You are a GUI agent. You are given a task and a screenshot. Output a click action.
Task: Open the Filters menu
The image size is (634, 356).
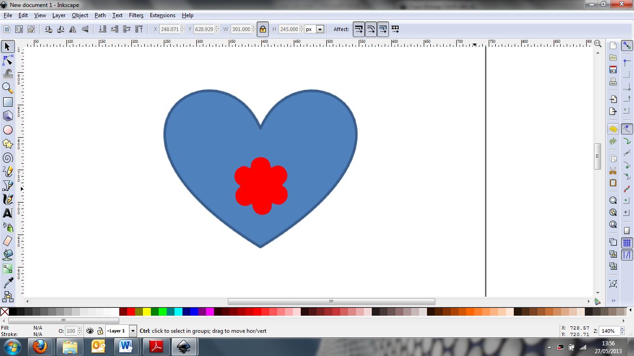[x=136, y=15]
